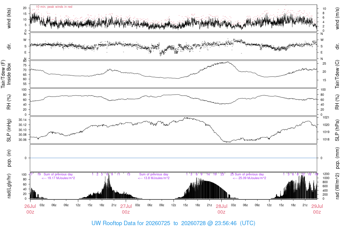Select the '30.08' pressure tick label
Screen dimensions: 347x237
point(23,135)
